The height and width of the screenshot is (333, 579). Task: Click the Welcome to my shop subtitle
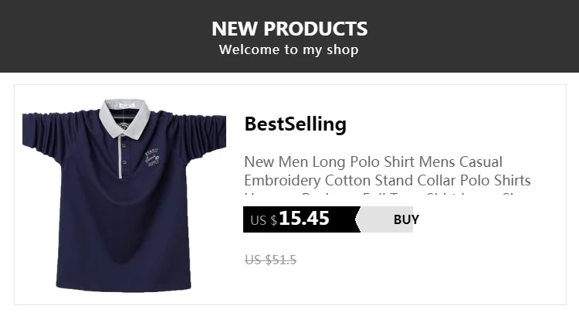click(x=289, y=50)
